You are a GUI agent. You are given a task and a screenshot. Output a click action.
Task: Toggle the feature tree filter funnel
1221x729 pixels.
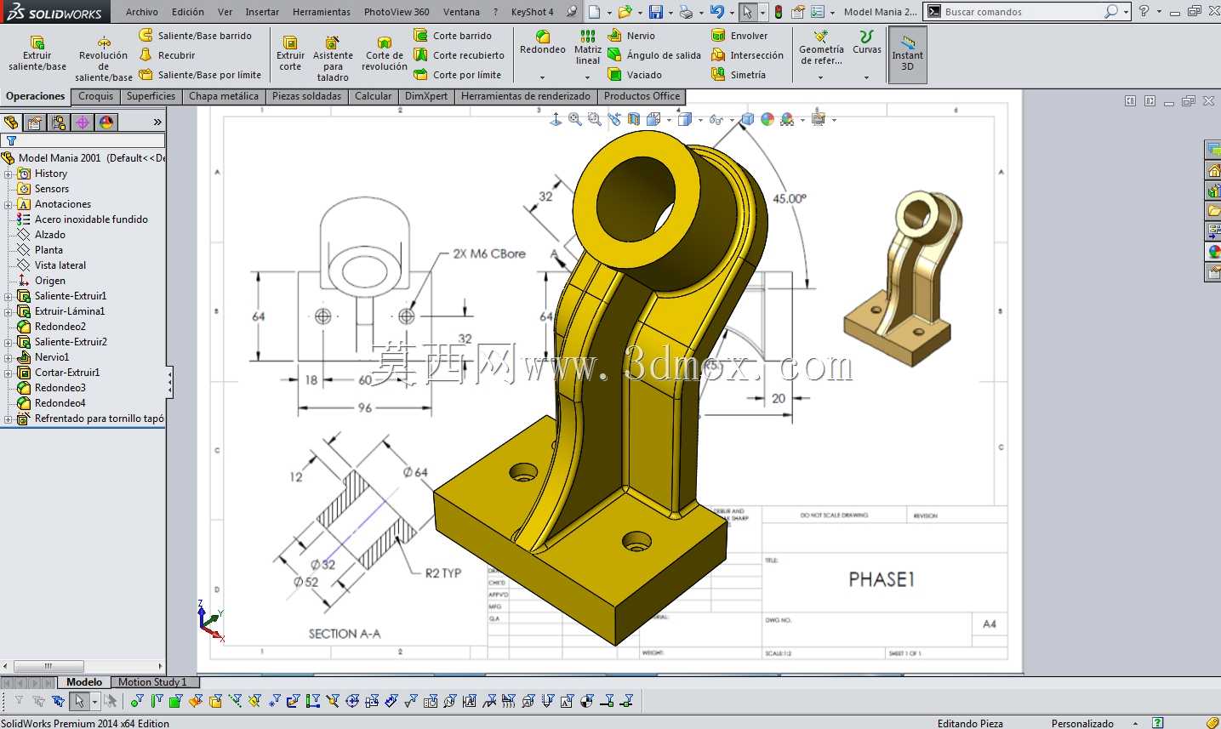click(x=11, y=141)
